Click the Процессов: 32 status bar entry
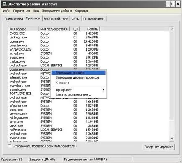 point(12,160)
